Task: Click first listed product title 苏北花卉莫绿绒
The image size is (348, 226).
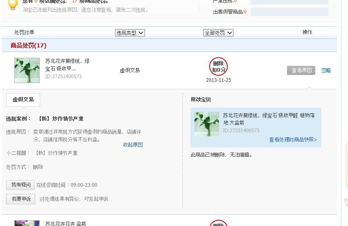Action: [x=67, y=65]
